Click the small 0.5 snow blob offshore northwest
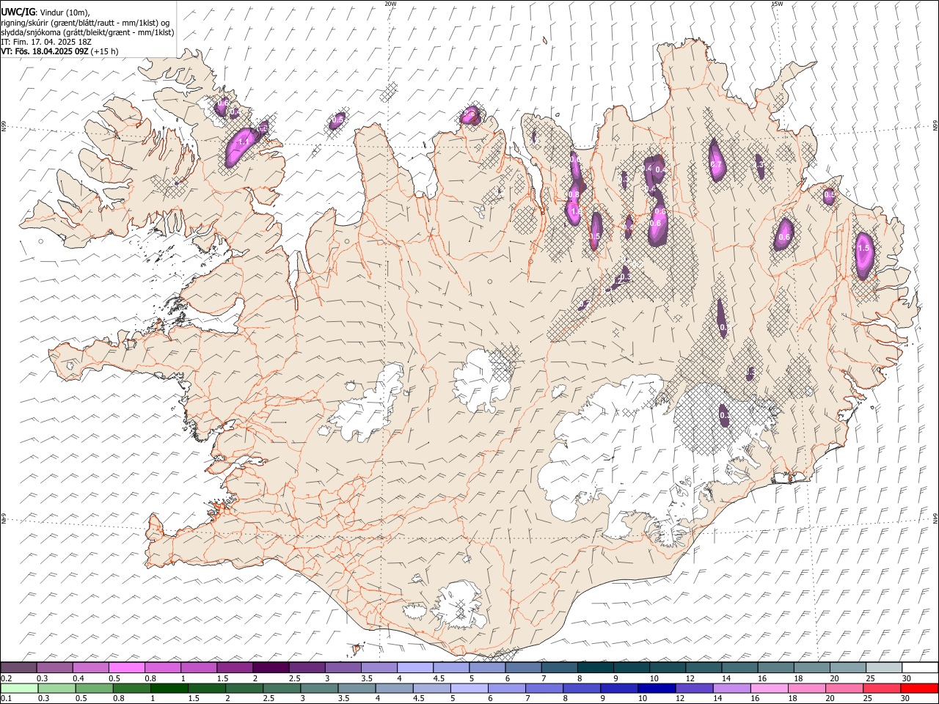Viewport: 939px width, 704px height. [x=336, y=120]
